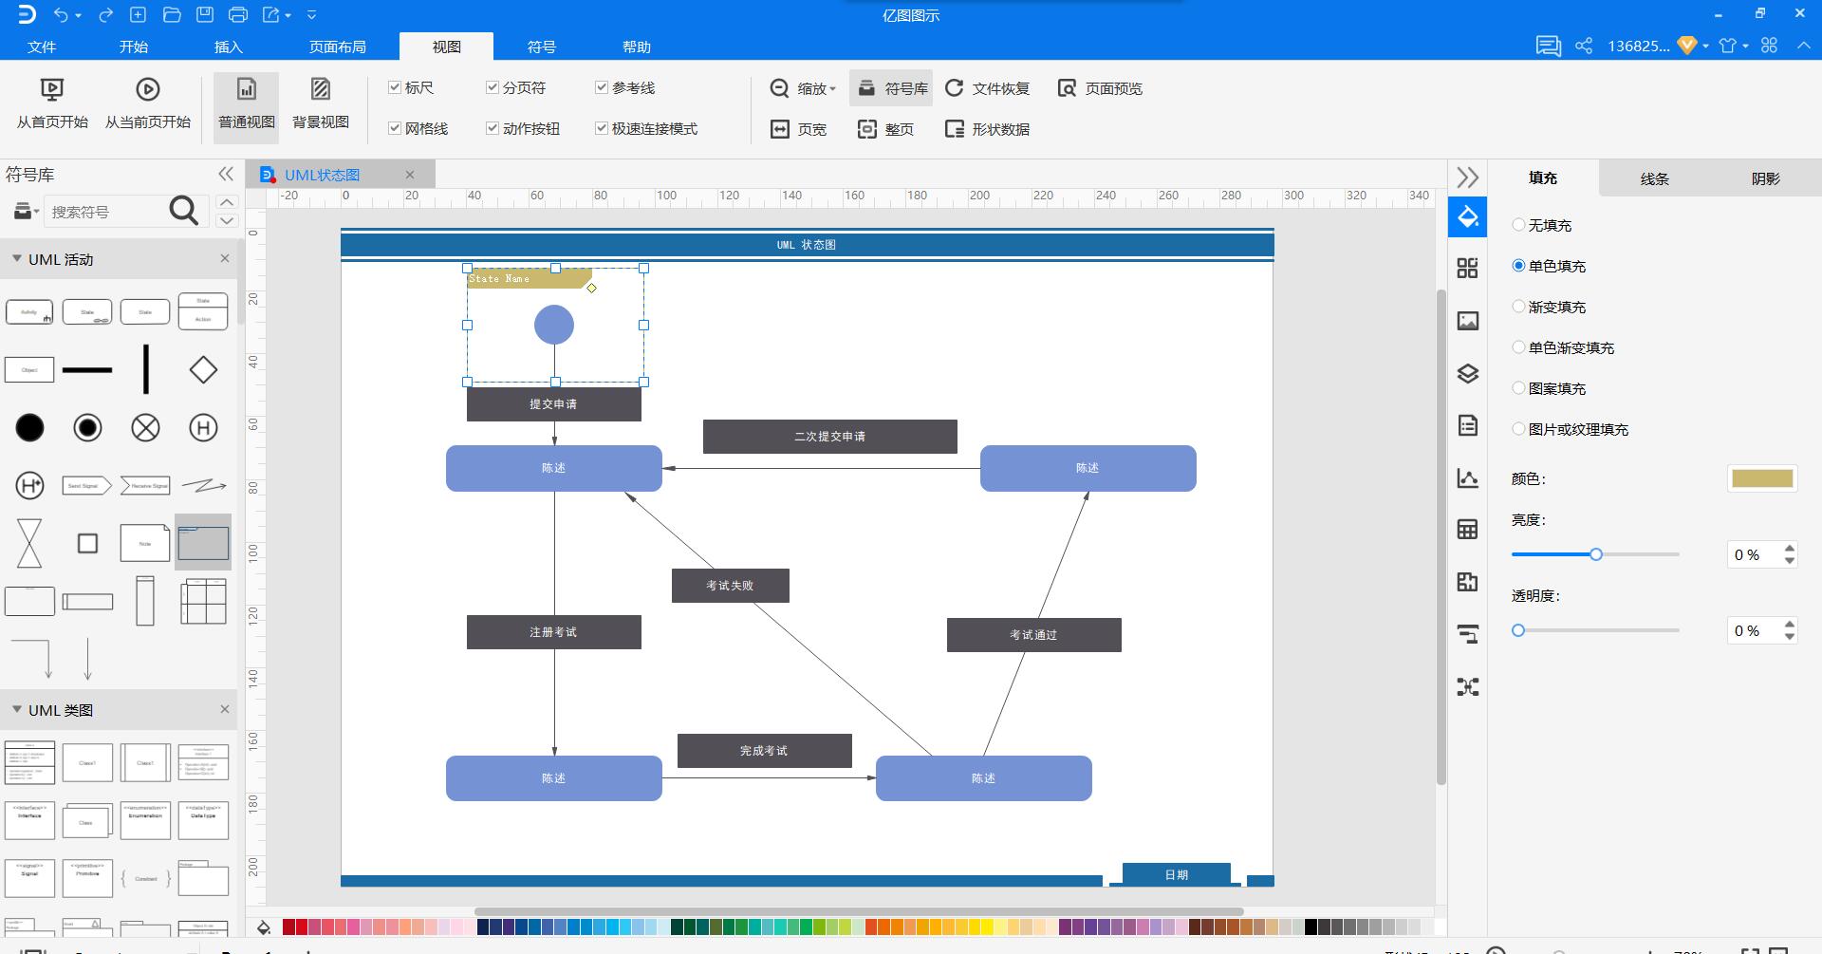Toggle the 参考线 guidelines checkbox
The width and height of the screenshot is (1822, 954).
[x=602, y=87]
